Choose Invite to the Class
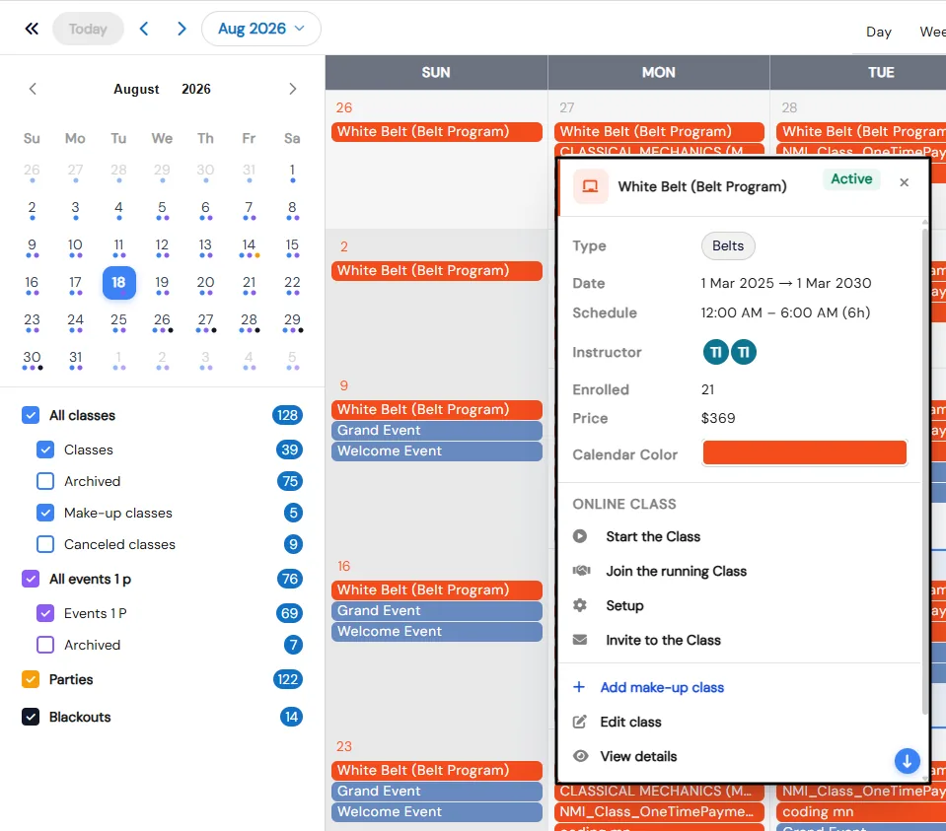Image resolution: width=946 pixels, height=831 pixels. coord(663,639)
